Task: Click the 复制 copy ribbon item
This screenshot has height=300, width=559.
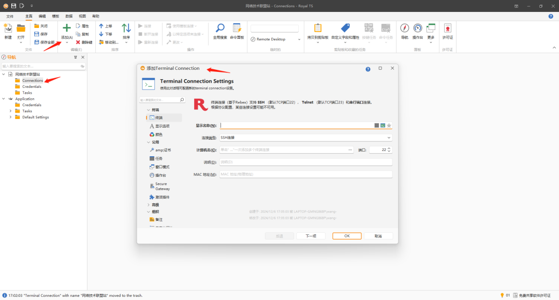Action: click(82, 34)
